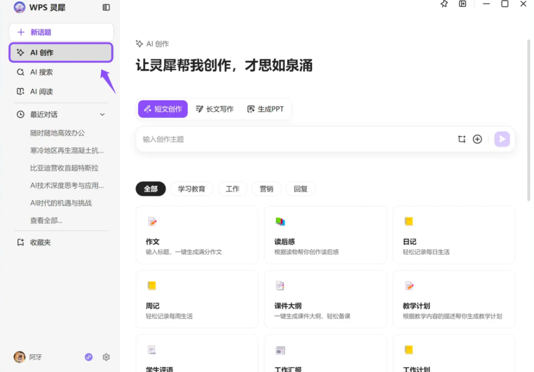Open conversation AI时代的机遇与挑战
The image size is (534, 372).
point(61,203)
